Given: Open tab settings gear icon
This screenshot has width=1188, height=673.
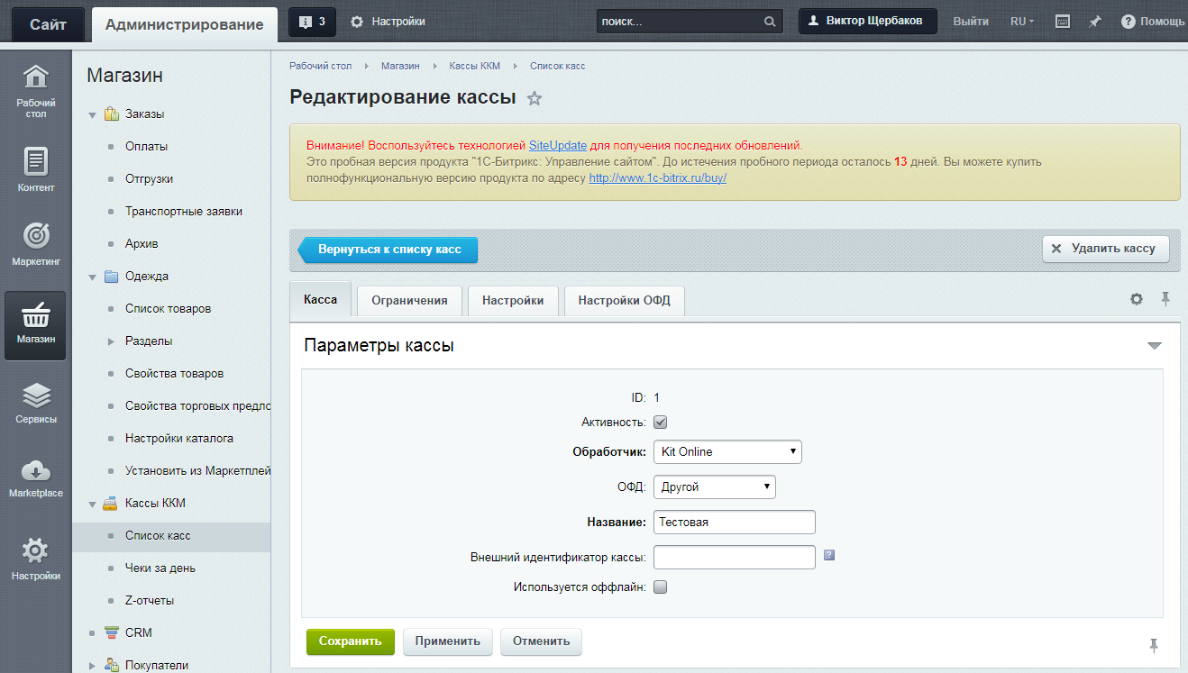Looking at the screenshot, I should [x=1137, y=299].
